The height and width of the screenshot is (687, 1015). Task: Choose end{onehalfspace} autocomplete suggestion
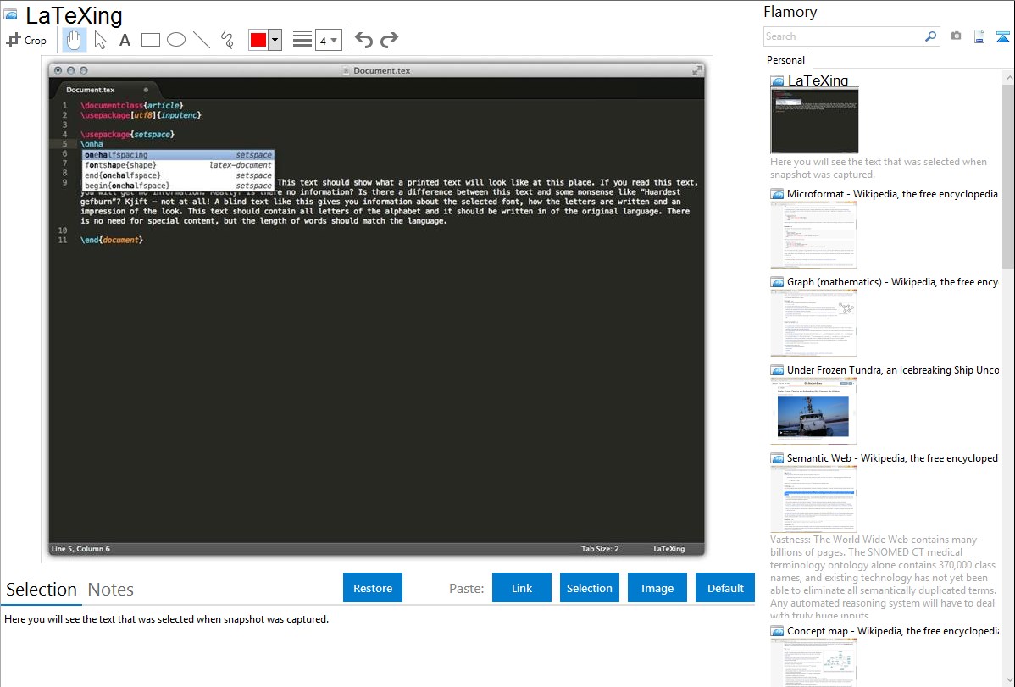click(x=178, y=175)
